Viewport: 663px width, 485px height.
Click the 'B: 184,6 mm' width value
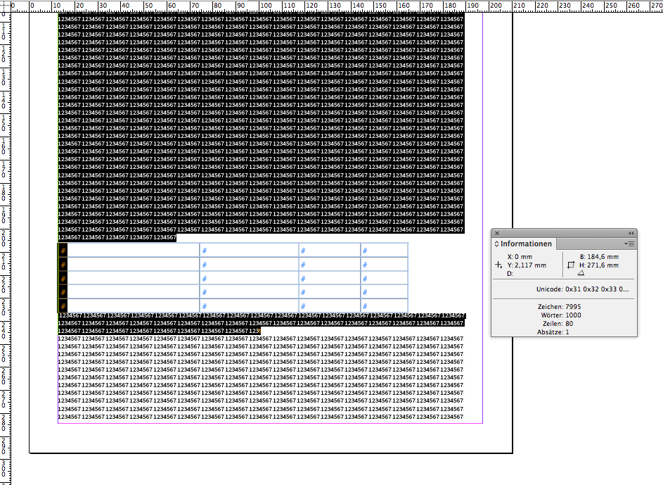click(x=599, y=257)
